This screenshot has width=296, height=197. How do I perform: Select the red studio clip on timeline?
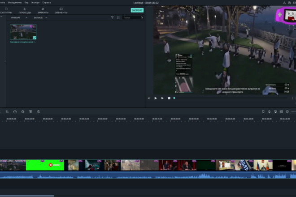[178, 165]
